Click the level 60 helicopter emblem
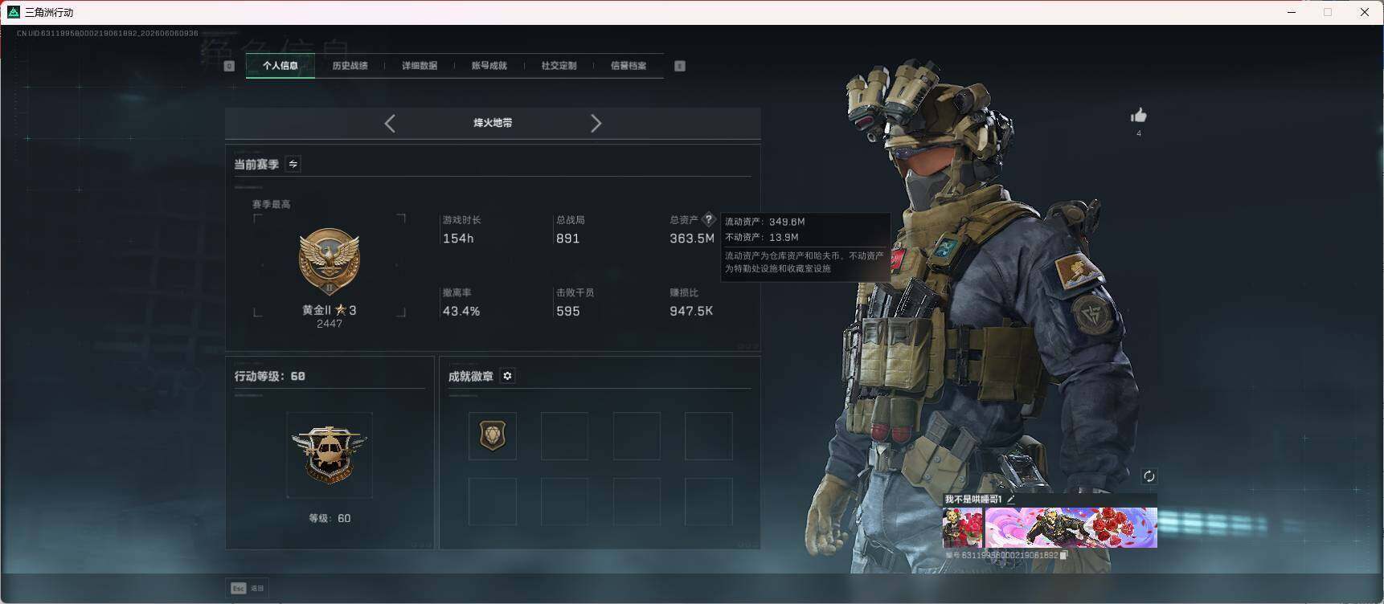Screen dimensions: 1384x604 pyautogui.click(x=330, y=455)
